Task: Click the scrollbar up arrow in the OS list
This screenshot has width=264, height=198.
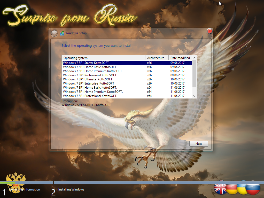Action: (194, 58)
